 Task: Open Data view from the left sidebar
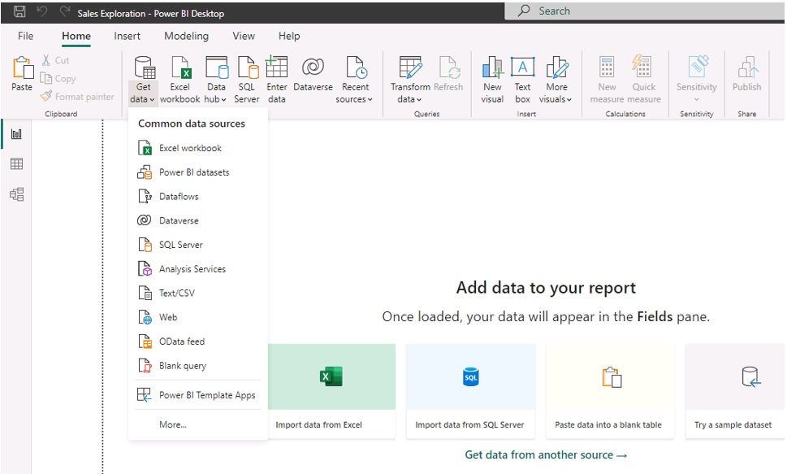pyautogui.click(x=16, y=163)
